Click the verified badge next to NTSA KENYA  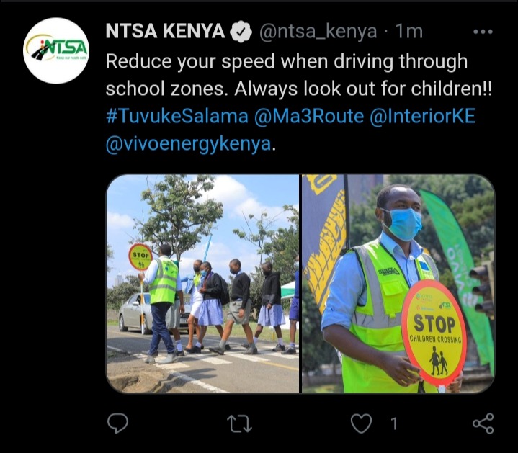point(241,32)
